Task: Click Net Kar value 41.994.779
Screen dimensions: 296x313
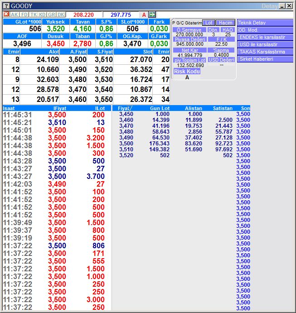Action: point(190,55)
